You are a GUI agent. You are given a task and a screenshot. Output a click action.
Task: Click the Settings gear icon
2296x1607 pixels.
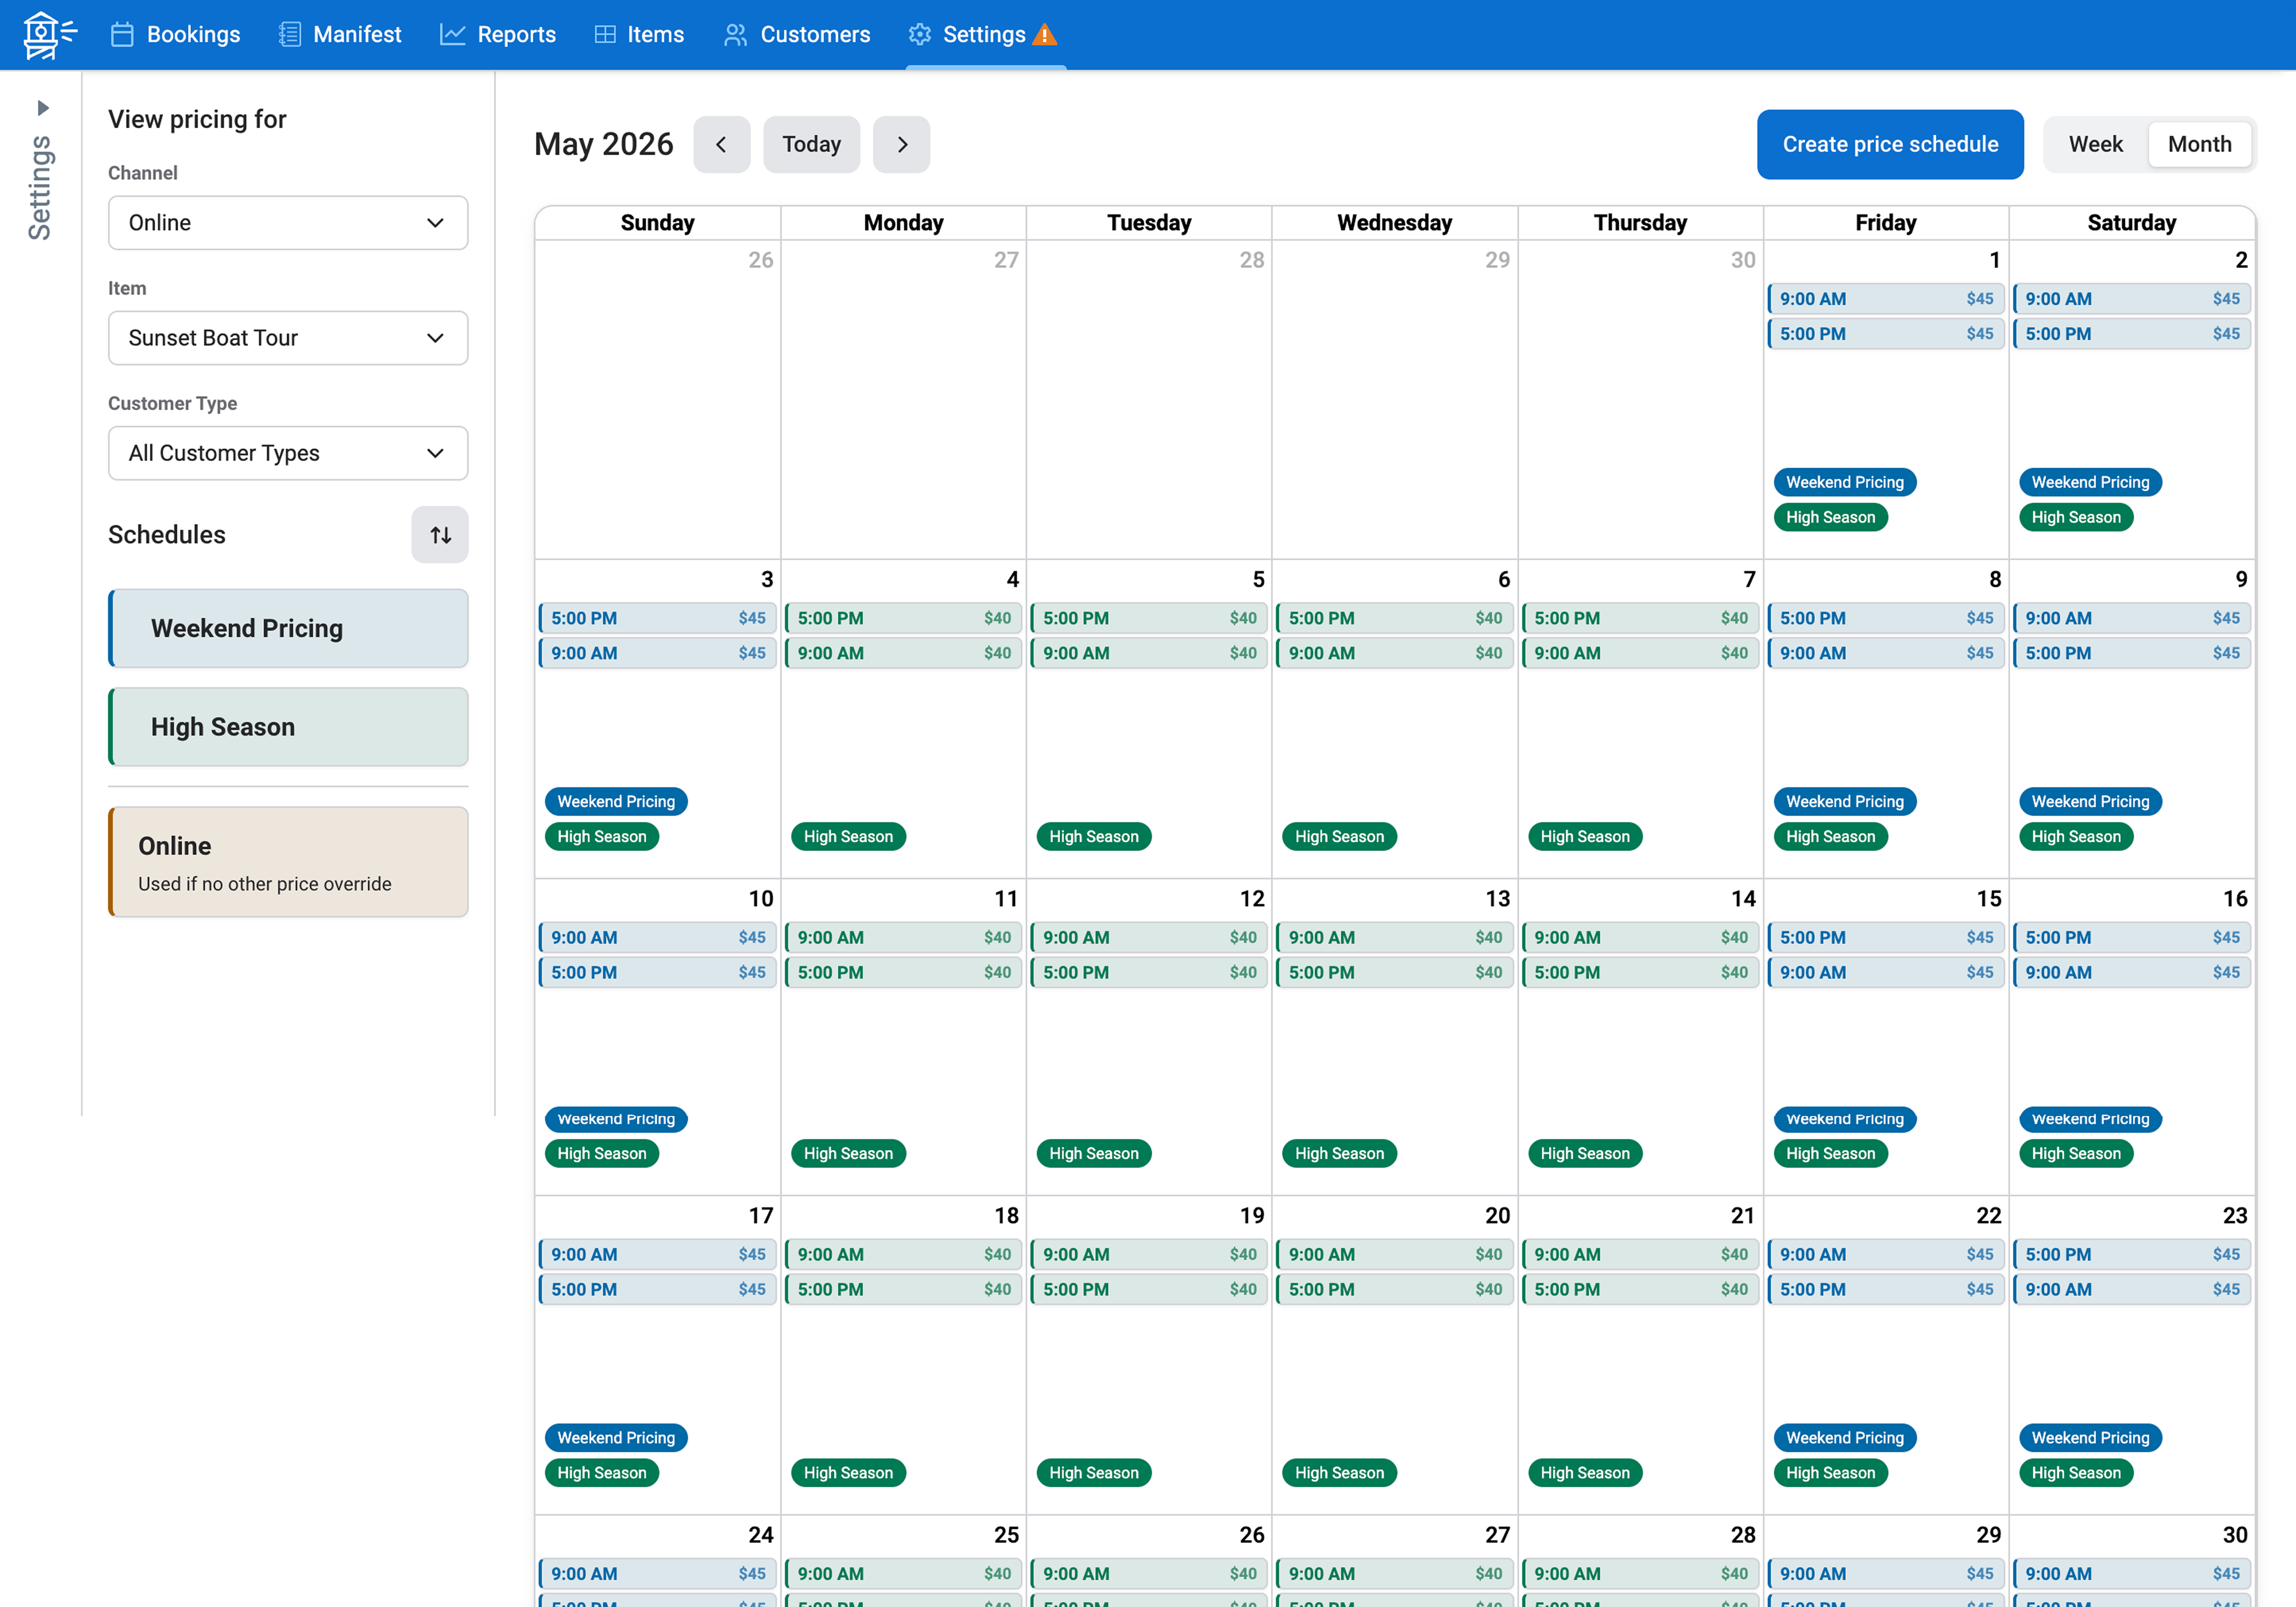pos(919,35)
